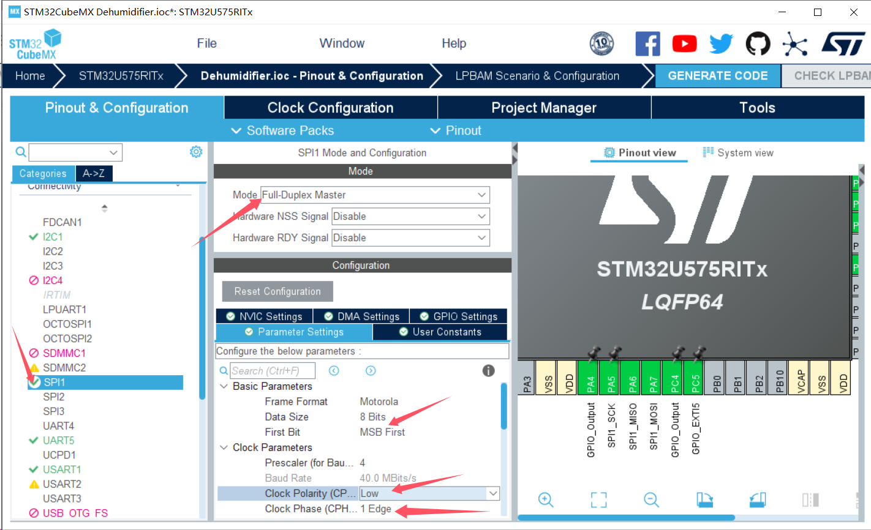Collapse the Basic Parameters group
This screenshot has height=530, width=871.
click(x=224, y=386)
